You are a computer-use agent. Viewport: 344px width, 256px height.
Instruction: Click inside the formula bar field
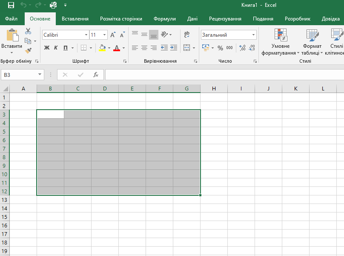coord(224,75)
